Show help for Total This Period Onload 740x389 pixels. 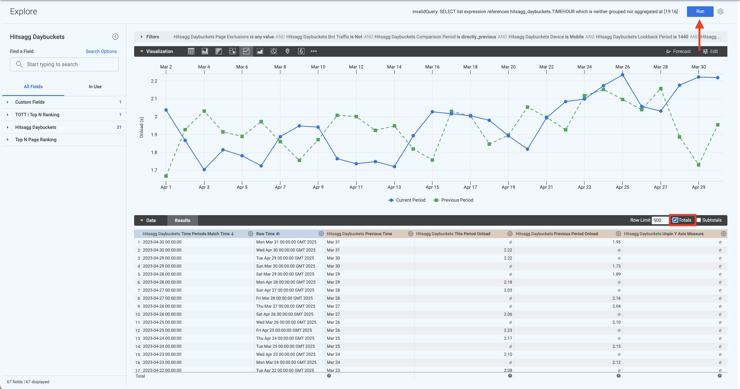pyautogui.click(x=510, y=376)
